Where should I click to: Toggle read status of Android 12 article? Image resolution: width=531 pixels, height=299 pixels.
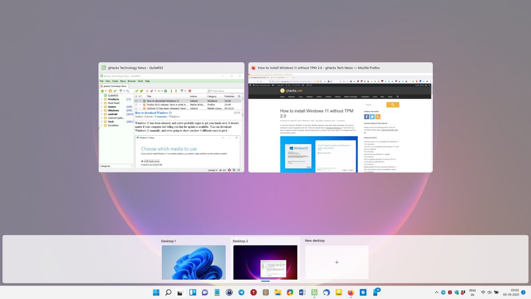[140, 108]
